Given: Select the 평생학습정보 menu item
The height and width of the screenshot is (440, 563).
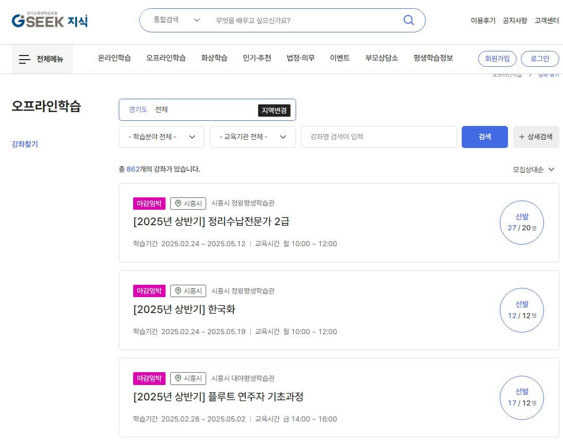Looking at the screenshot, I should (432, 58).
